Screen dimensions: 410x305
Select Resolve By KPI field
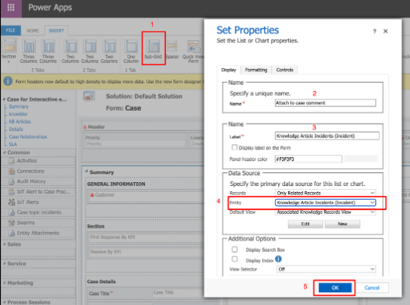(x=146, y=252)
